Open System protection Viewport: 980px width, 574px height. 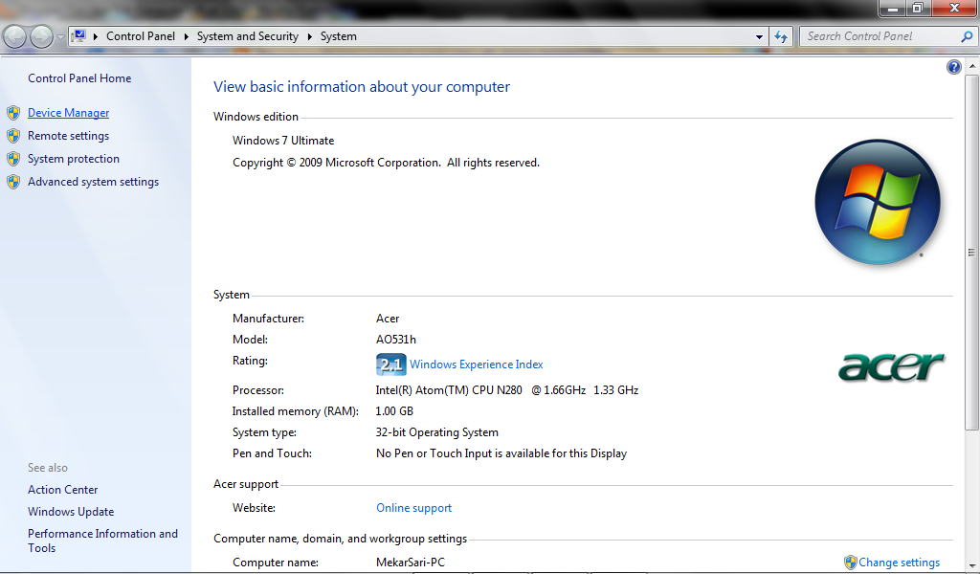(73, 159)
